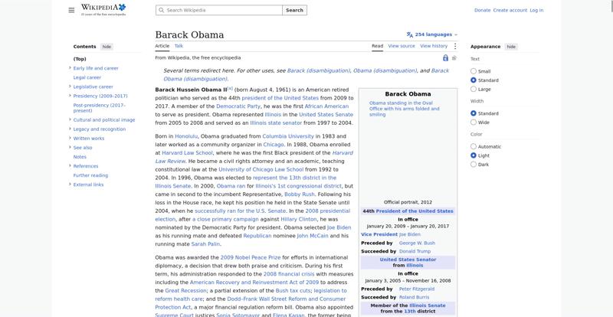613x317 pixels.
Task: Open 2009 Nobel Peace Prize link
Action: click(x=251, y=257)
